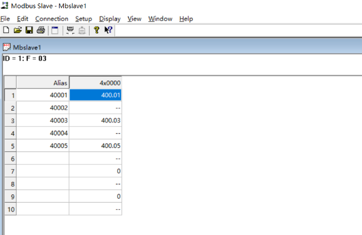Click alias cell 40001
The width and height of the screenshot is (362, 235).
click(43, 95)
